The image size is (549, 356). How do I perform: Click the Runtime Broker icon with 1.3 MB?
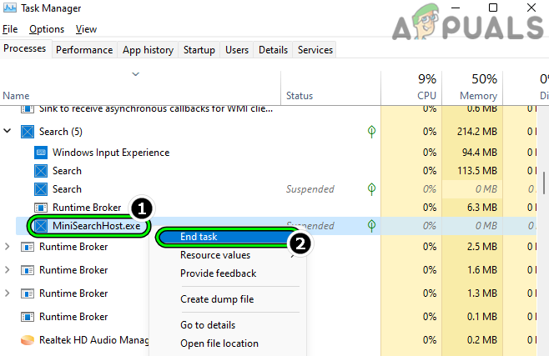pyautogui.click(x=28, y=293)
